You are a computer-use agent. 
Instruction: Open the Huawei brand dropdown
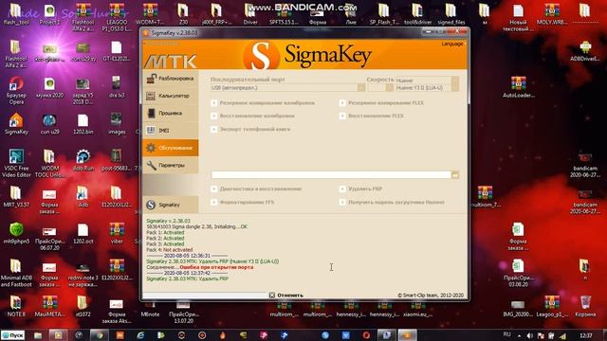455,80
